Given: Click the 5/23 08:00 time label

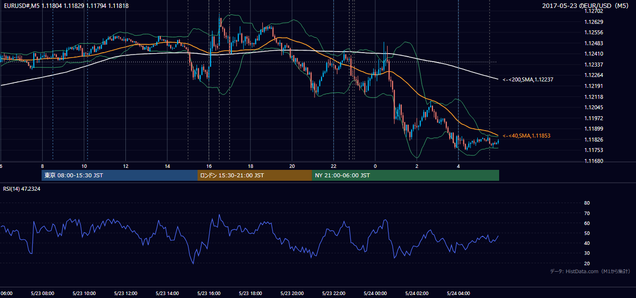Looking at the screenshot, I should tap(42, 293).
